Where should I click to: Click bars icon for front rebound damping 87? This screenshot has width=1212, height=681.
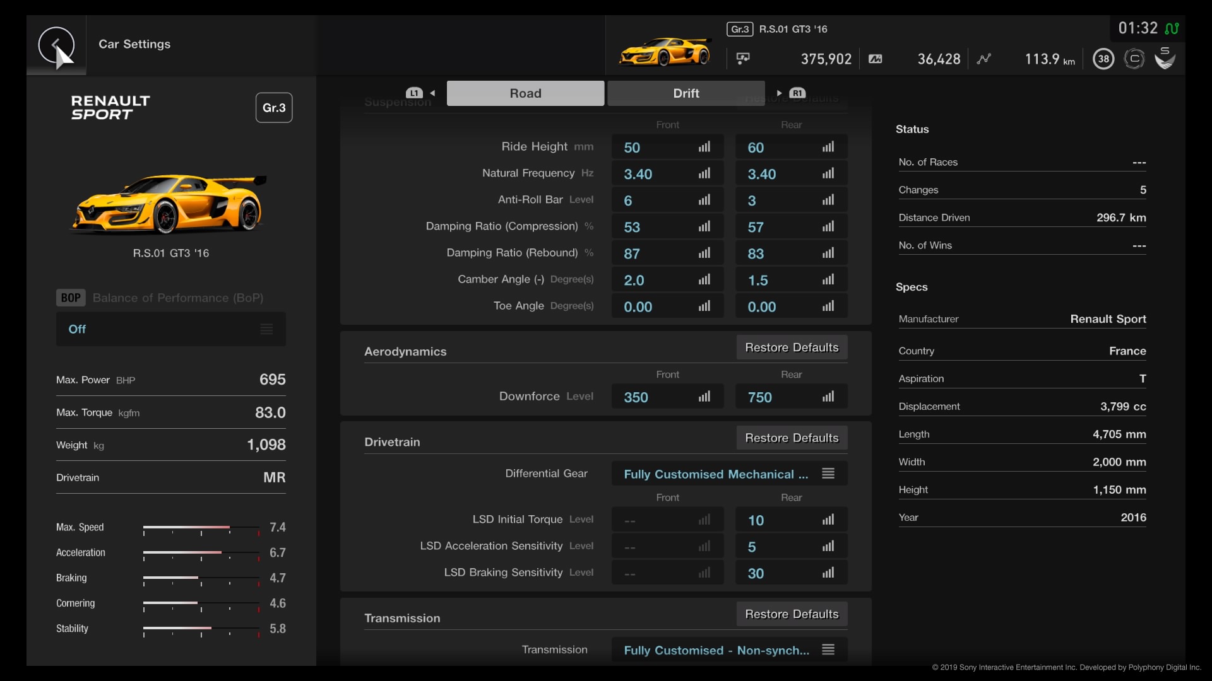coord(704,253)
